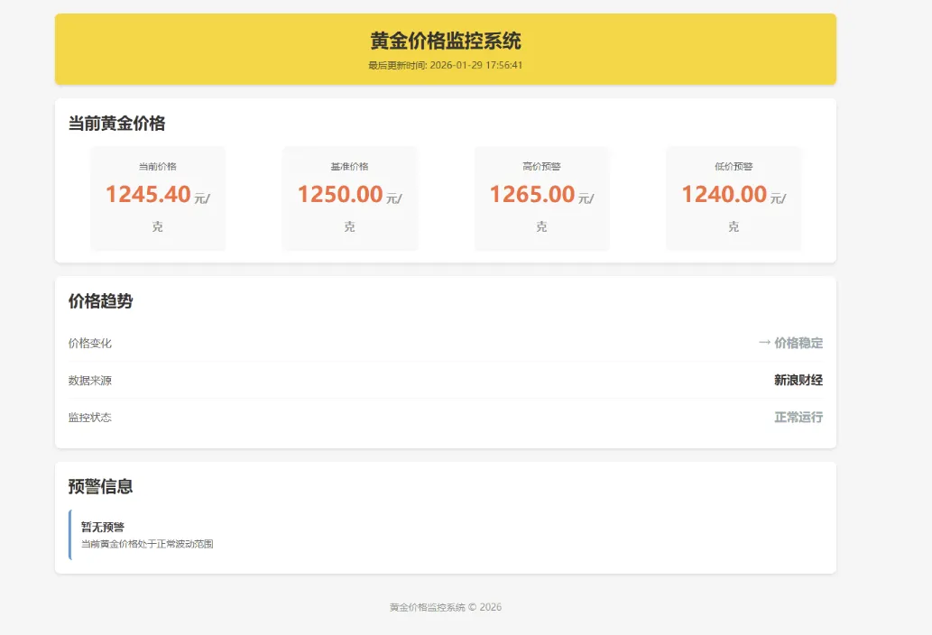The image size is (932, 635).
Task: Click the 基准价格 card showing 1250.00
Action: [x=350, y=198]
